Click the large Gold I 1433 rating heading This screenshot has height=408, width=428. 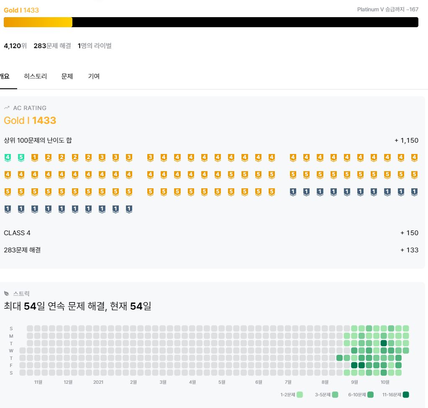(30, 121)
